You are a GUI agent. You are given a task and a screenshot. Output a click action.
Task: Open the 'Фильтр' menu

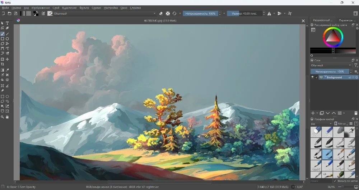(84, 8)
